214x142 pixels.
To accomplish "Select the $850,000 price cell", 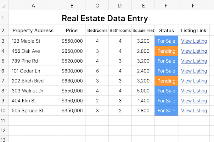I will [x=72, y=51].
